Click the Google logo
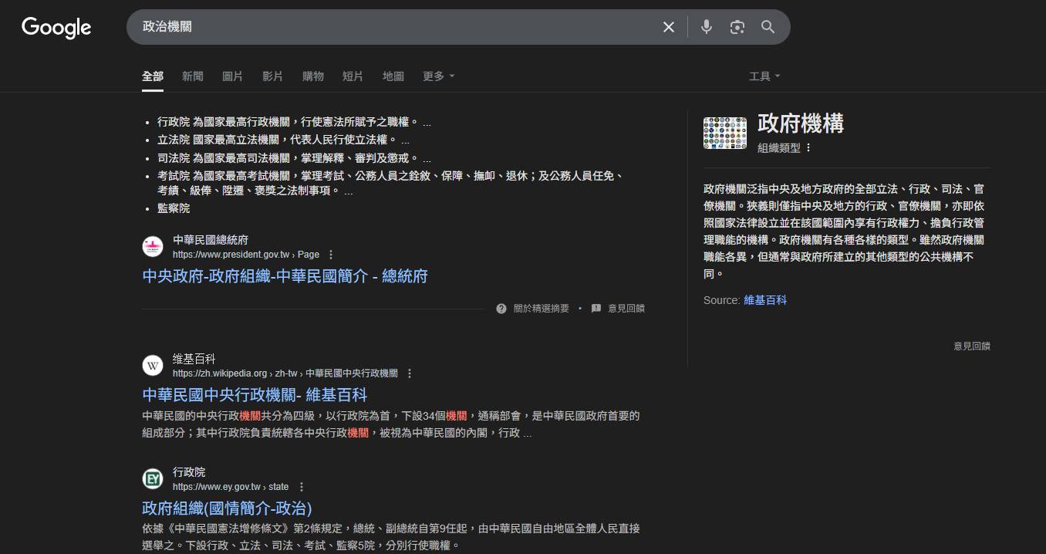Image resolution: width=1046 pixels, height=554 pixels. coord(56,28)
